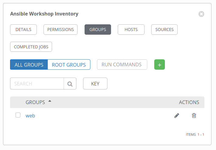The width and height of the screenshot is (216, 150).
Task: Click the ACTIONS column header
Action: coord(189,102)
